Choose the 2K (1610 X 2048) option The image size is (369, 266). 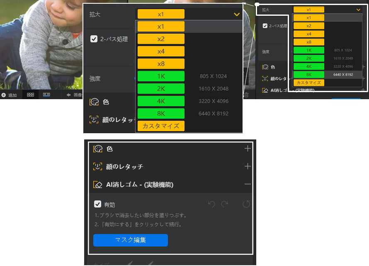coord(160,88)
